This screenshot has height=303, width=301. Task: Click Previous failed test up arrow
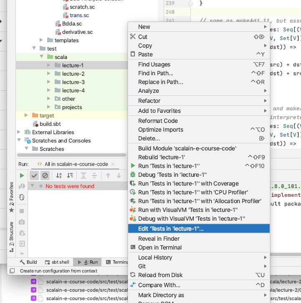point(108,176)
